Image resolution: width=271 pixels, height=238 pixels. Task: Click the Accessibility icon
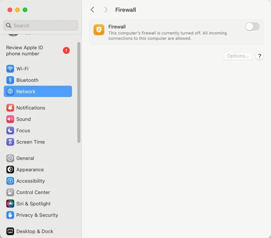10,181
